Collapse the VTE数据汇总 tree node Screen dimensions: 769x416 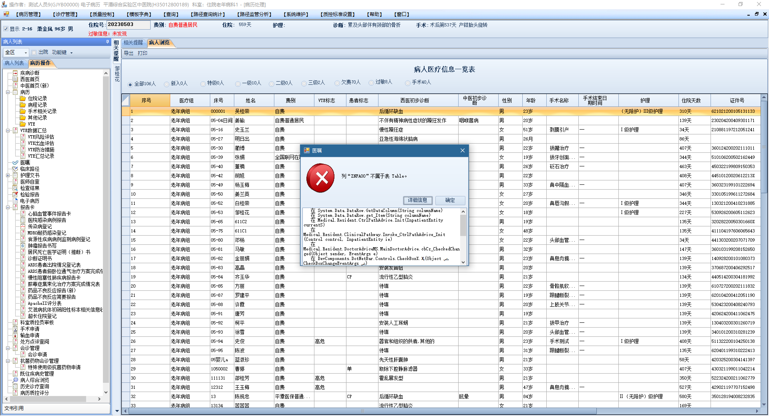tap(8, 130)
